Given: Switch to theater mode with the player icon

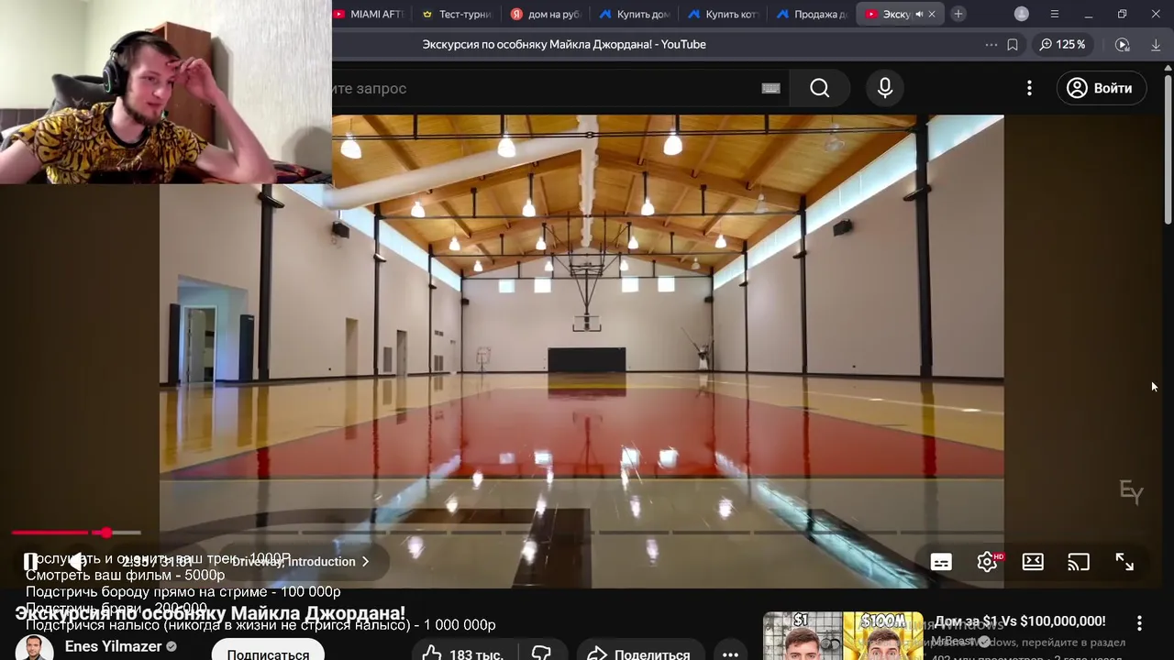Looking at the screenshot, I should 1033,562.
